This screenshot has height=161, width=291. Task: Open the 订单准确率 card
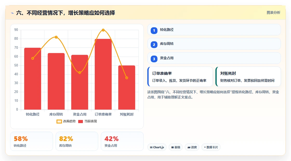[180, 77]
